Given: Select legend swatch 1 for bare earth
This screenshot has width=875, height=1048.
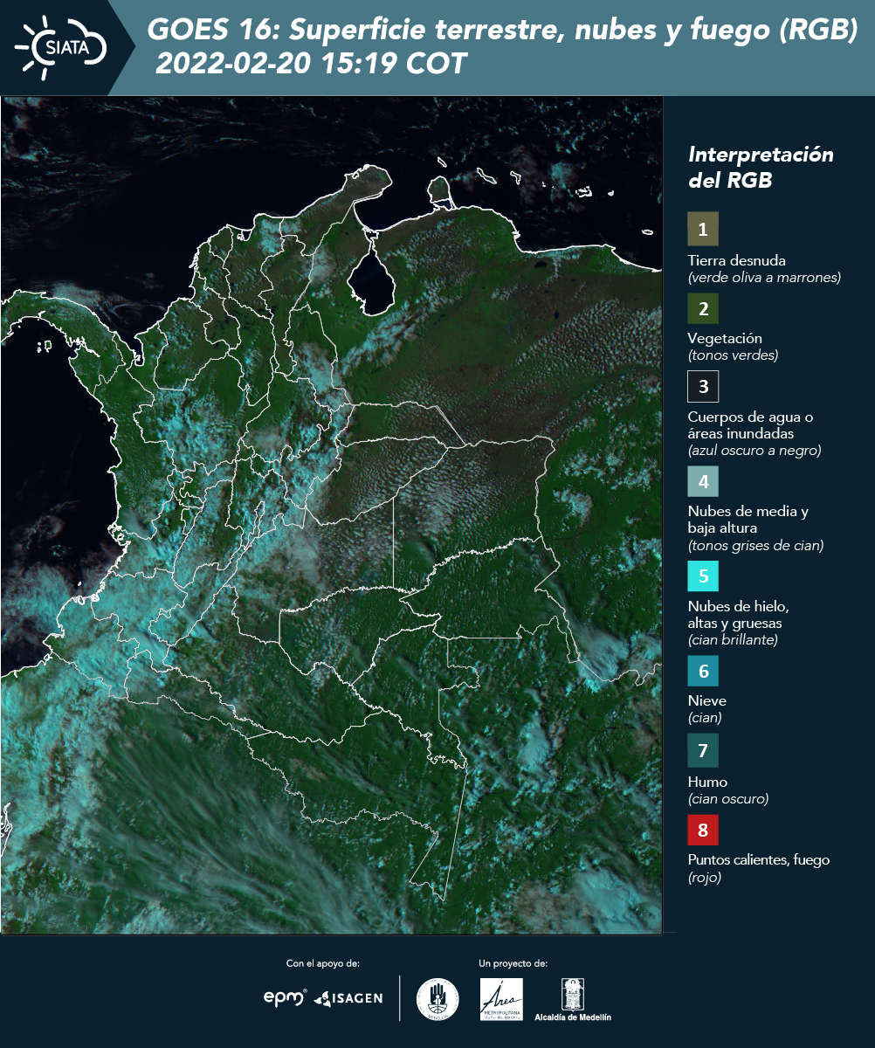Looking at the screenshot, I should [x=703, y=229].
